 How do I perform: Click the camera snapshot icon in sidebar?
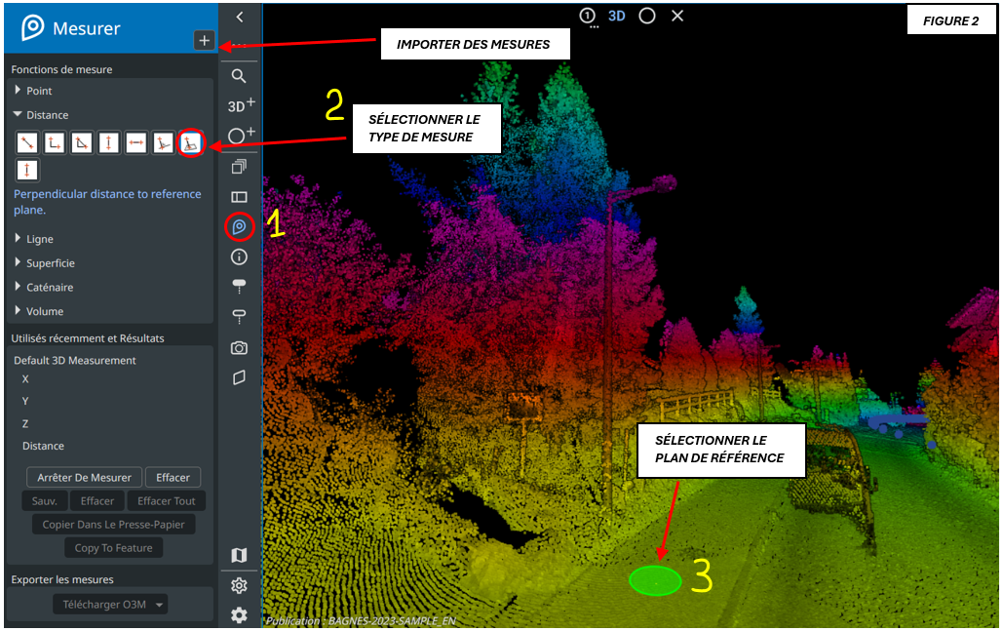[239, 347]
